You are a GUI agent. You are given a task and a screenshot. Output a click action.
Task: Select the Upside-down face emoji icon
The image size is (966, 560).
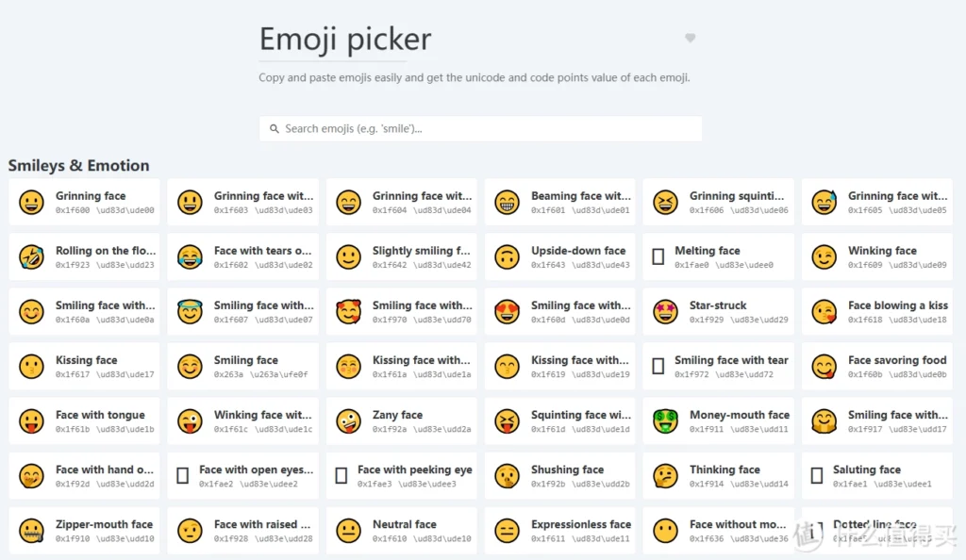508,257
